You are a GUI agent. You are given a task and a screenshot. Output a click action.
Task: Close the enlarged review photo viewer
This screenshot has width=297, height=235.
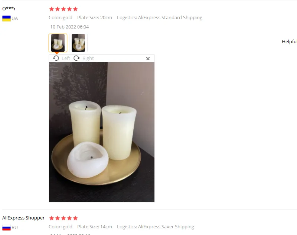pyautogui.click(x=148, y=59)
